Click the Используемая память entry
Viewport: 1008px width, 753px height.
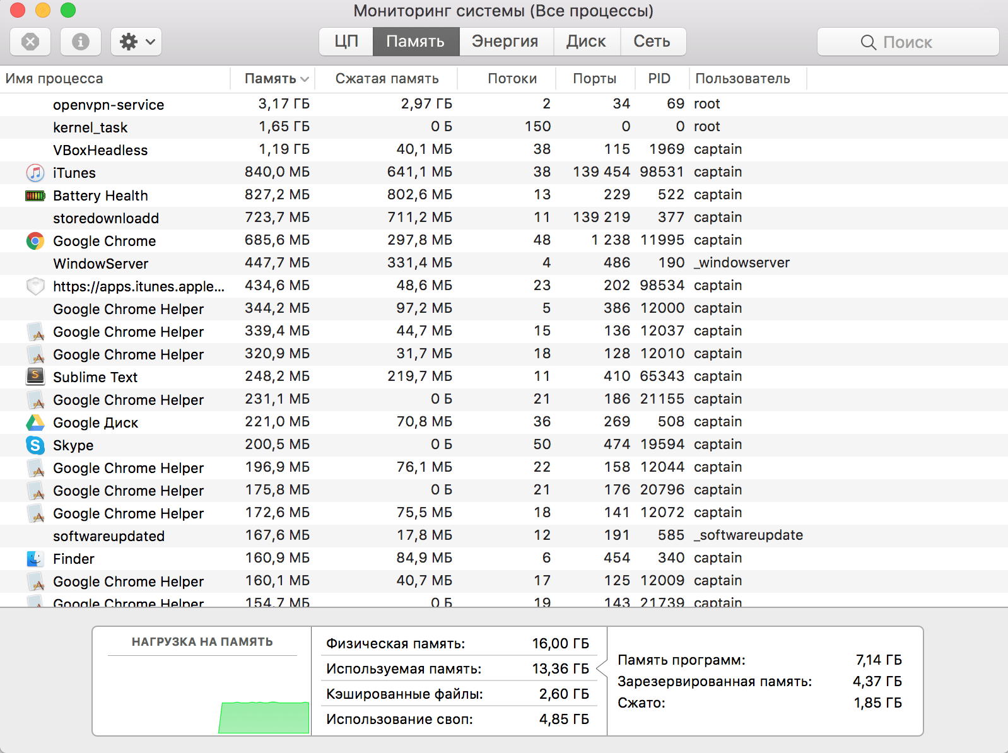pos(457,668)
